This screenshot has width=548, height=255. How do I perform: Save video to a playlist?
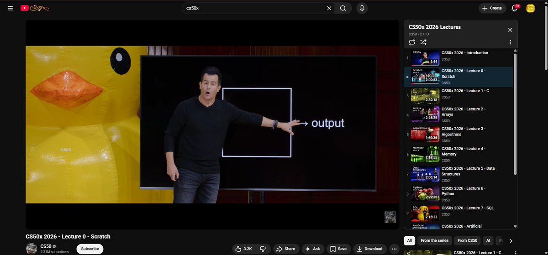338,249
